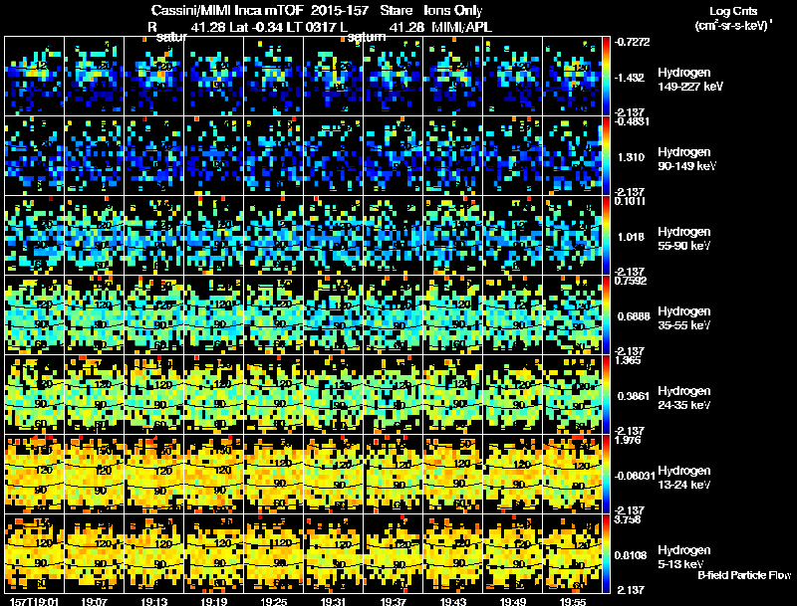797x606 pixels.
Task: Select the 90-149 keV panel at 19:49
Action: [x=513, y=156]
